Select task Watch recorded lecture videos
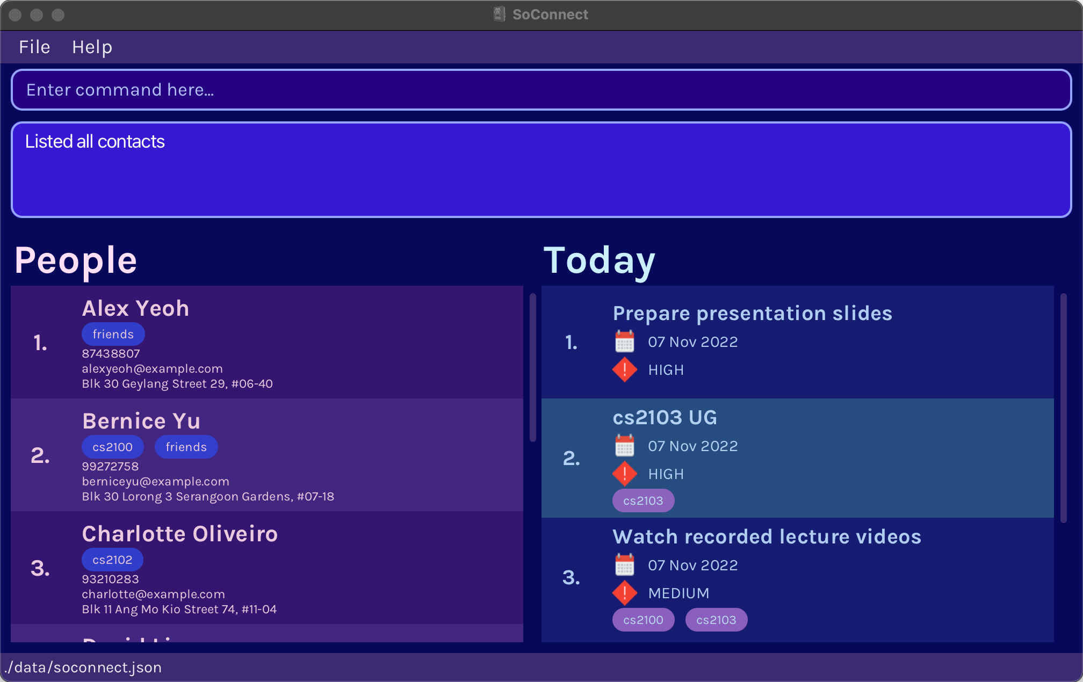 767,536
